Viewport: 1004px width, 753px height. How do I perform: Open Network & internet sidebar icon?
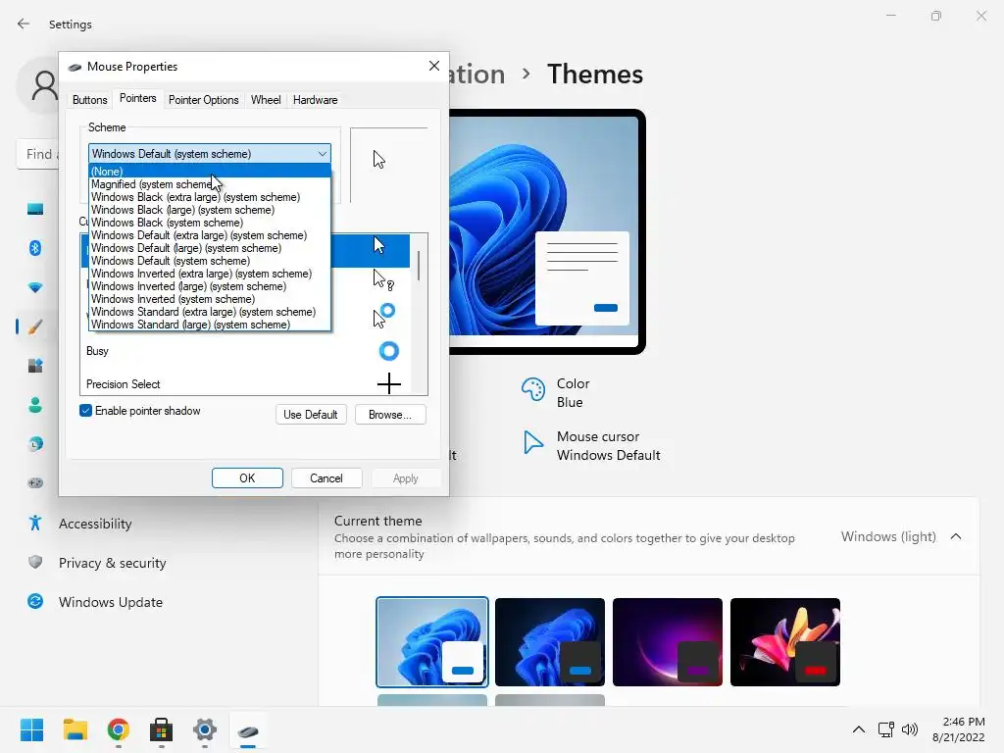point(35,287)
